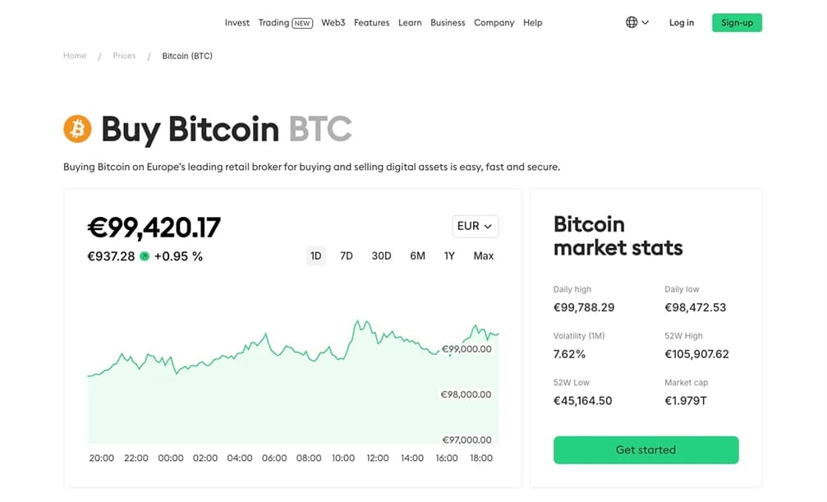827x502 pixels.
Task: Switch chart to the 7D timeframe
Action: click(x=346, y=256)
